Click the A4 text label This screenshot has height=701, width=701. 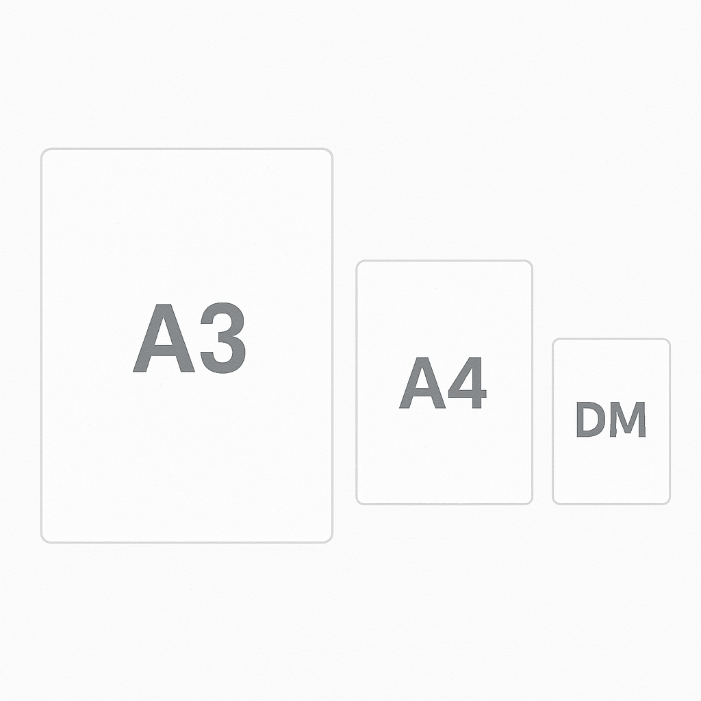pyautogui.click(x=444, y=384)
